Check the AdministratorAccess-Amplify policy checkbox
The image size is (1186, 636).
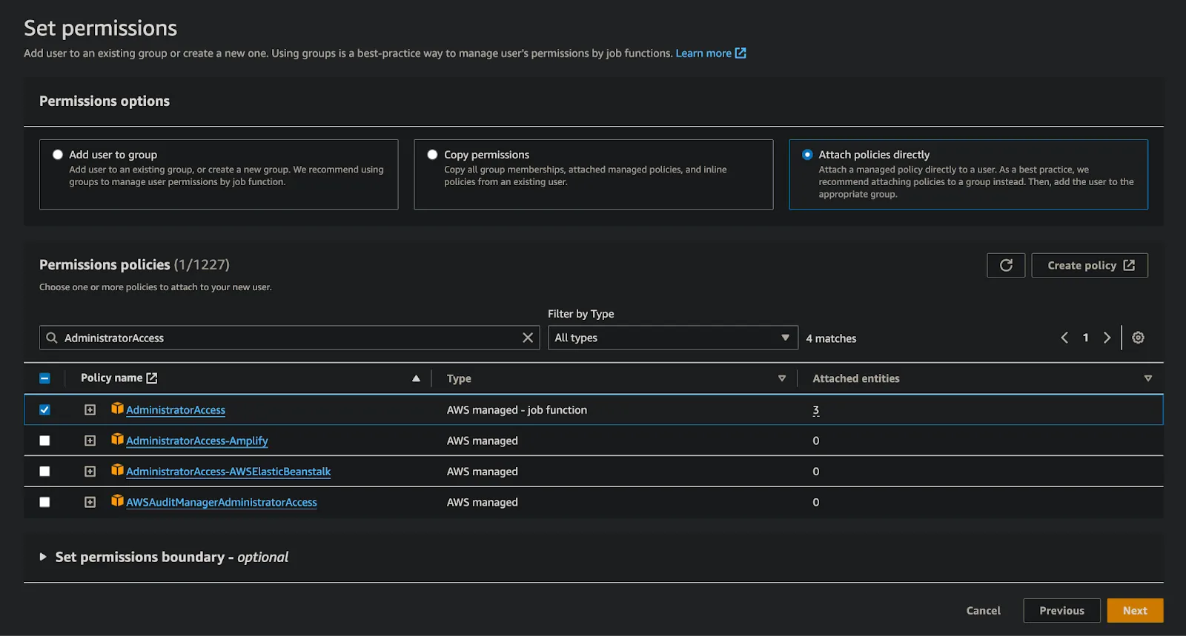pyautogui.click(x=44, y=441)
